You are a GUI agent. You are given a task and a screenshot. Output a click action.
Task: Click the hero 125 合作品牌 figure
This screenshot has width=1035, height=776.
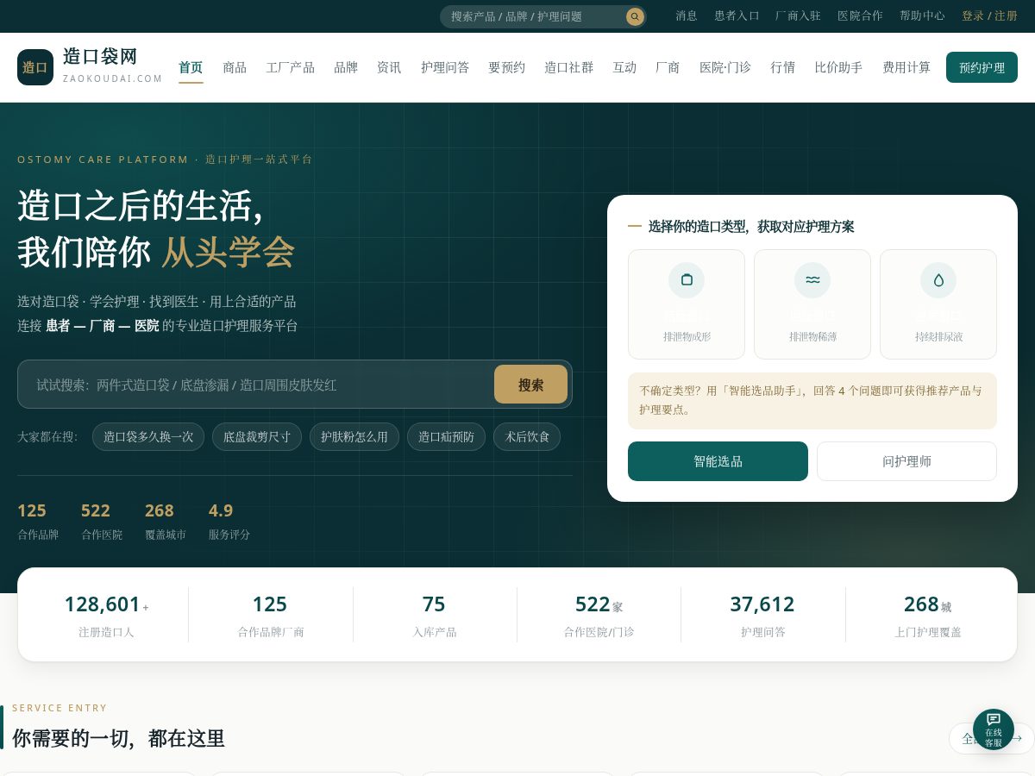click(38, 521)
